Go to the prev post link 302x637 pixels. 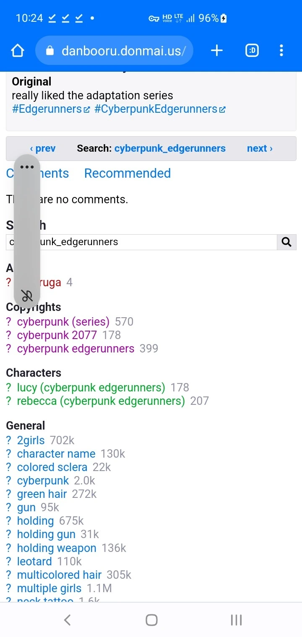(x=43, y=148)
